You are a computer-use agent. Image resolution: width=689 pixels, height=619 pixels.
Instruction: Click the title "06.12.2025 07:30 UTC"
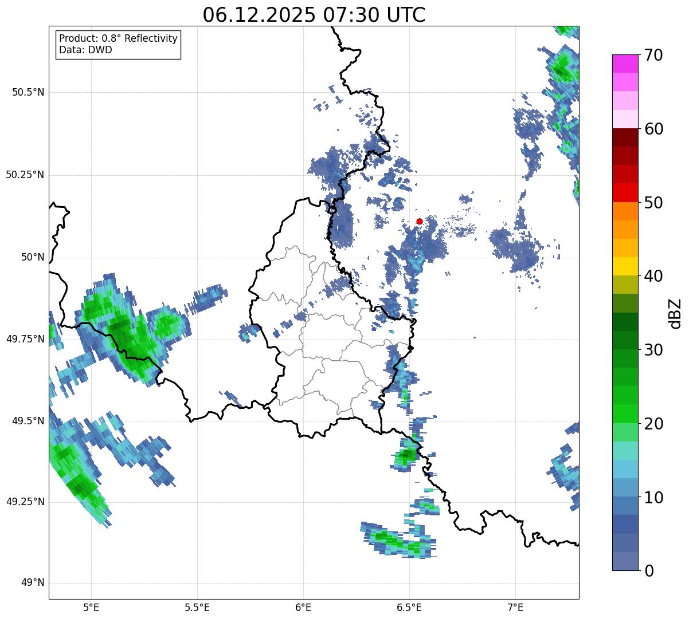pos(314,14)
